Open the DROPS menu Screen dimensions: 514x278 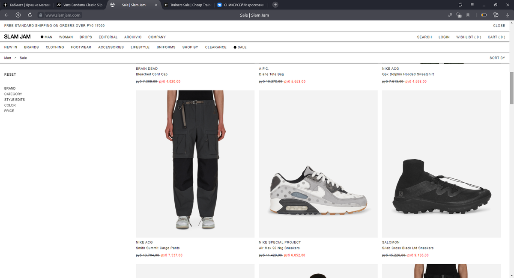(86, 37)
